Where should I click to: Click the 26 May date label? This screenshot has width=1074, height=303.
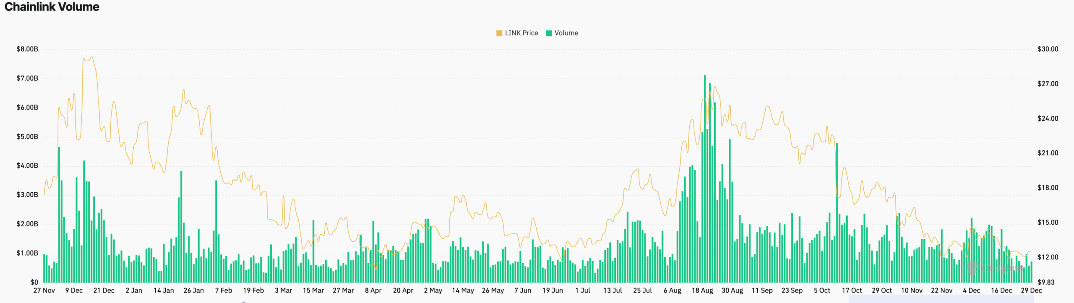[493, 290]
